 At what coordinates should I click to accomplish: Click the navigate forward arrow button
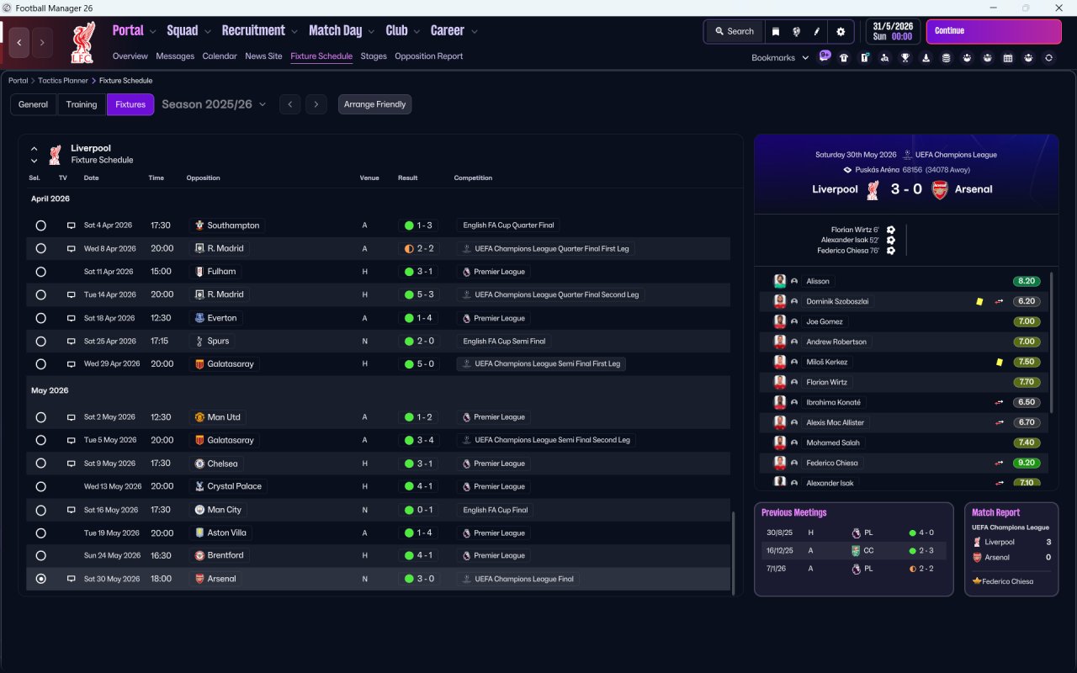click(x=42, y=42)
